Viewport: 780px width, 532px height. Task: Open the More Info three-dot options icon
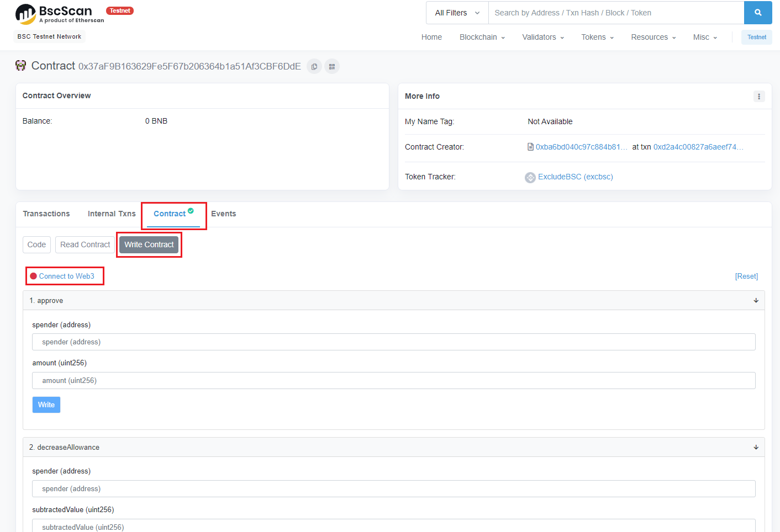tap(759, 96)
